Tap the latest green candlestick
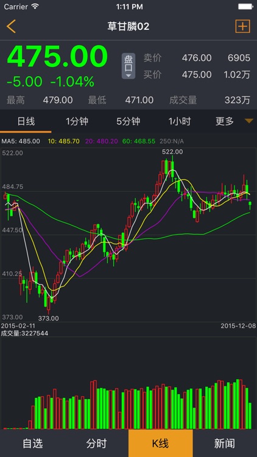The image size is (257, 457). 250,205
